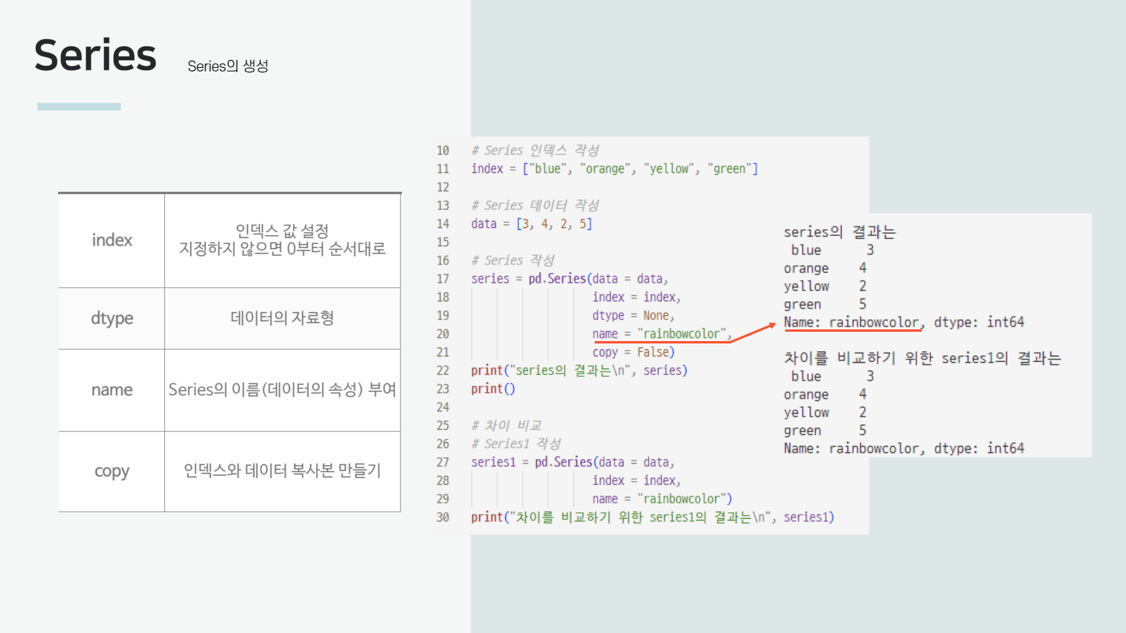Click the large Series title heading
The width and height of the screenshot is (1126, 633).
(96, 56)
